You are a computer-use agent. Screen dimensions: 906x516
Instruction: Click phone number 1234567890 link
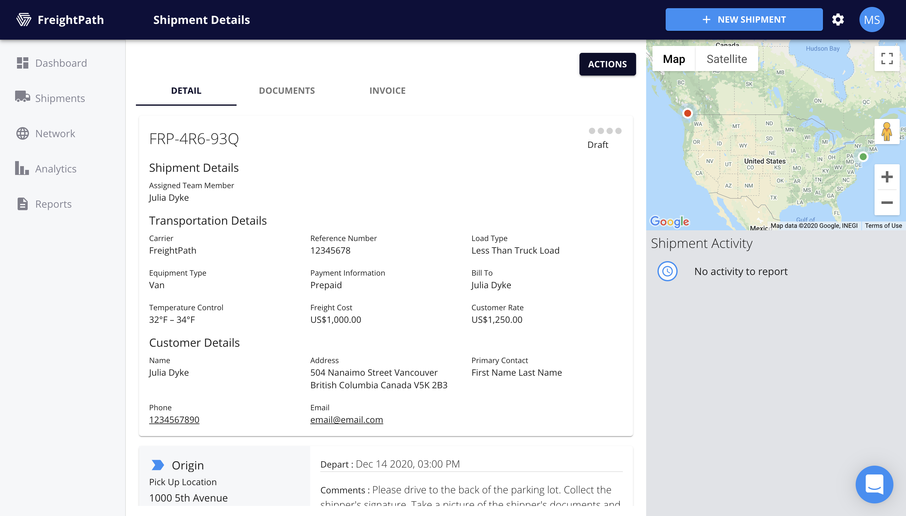tap(174, 420)
